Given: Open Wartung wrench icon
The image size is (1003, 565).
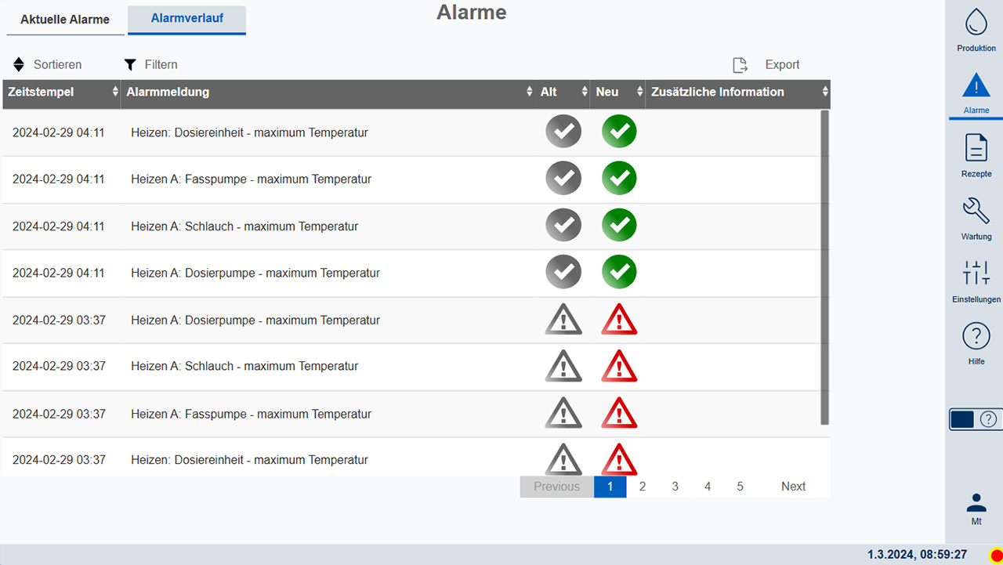Looking at the screenshot, I should (x=976, y=211).
